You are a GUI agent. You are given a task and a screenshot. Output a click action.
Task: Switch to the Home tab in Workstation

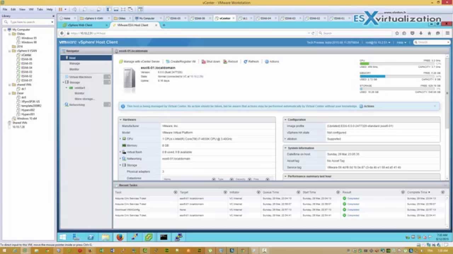(x=67, y=18)
